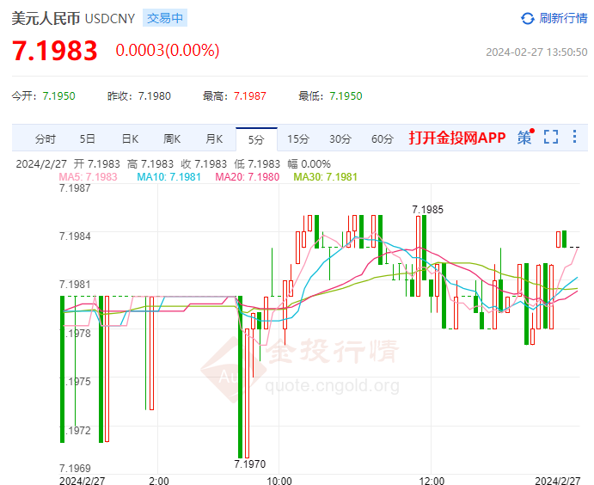Switch to the 5日 tab
The width and height of the screenshot is (594, 485).
point(87,139)
